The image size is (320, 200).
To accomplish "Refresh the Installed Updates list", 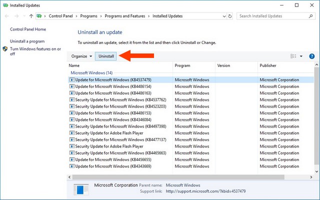I will 230,16.
